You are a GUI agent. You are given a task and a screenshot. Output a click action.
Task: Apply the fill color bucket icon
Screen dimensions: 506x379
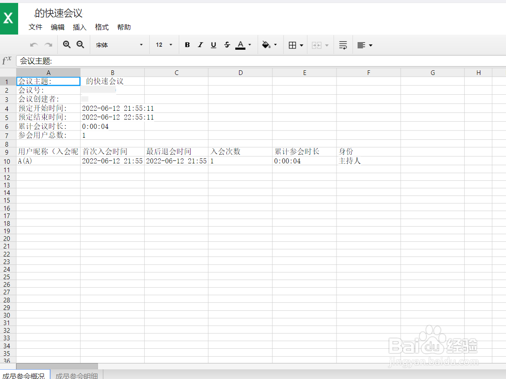pyautogui.click(x=266, y=45)
